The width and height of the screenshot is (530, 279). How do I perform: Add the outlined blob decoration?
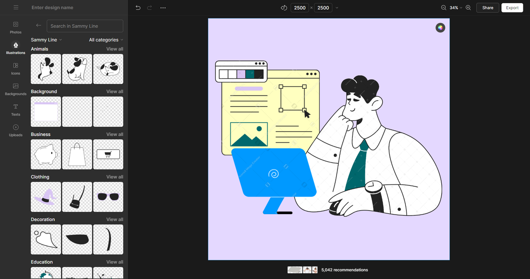(x=46, y=239)
